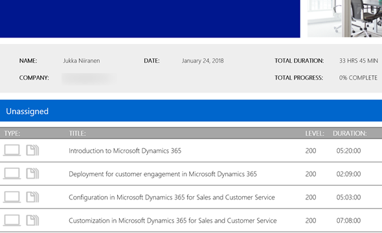Open Deployment for customer engagement in Microsoft Dynamics 365

pyautogui.click(x=163, y=174)
